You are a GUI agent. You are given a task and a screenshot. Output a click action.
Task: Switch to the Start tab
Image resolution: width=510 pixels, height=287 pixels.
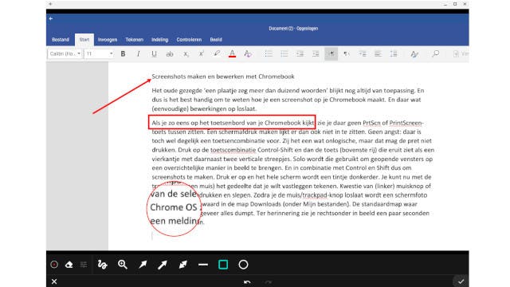pyautogui.click(x=84, y=40)
